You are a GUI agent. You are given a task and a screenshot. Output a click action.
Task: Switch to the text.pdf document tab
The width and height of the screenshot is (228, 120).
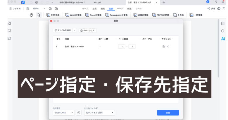(x=97, y=2)
